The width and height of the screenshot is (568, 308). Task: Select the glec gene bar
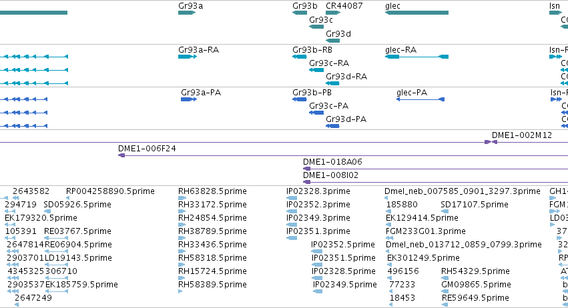tap(416, 13)
